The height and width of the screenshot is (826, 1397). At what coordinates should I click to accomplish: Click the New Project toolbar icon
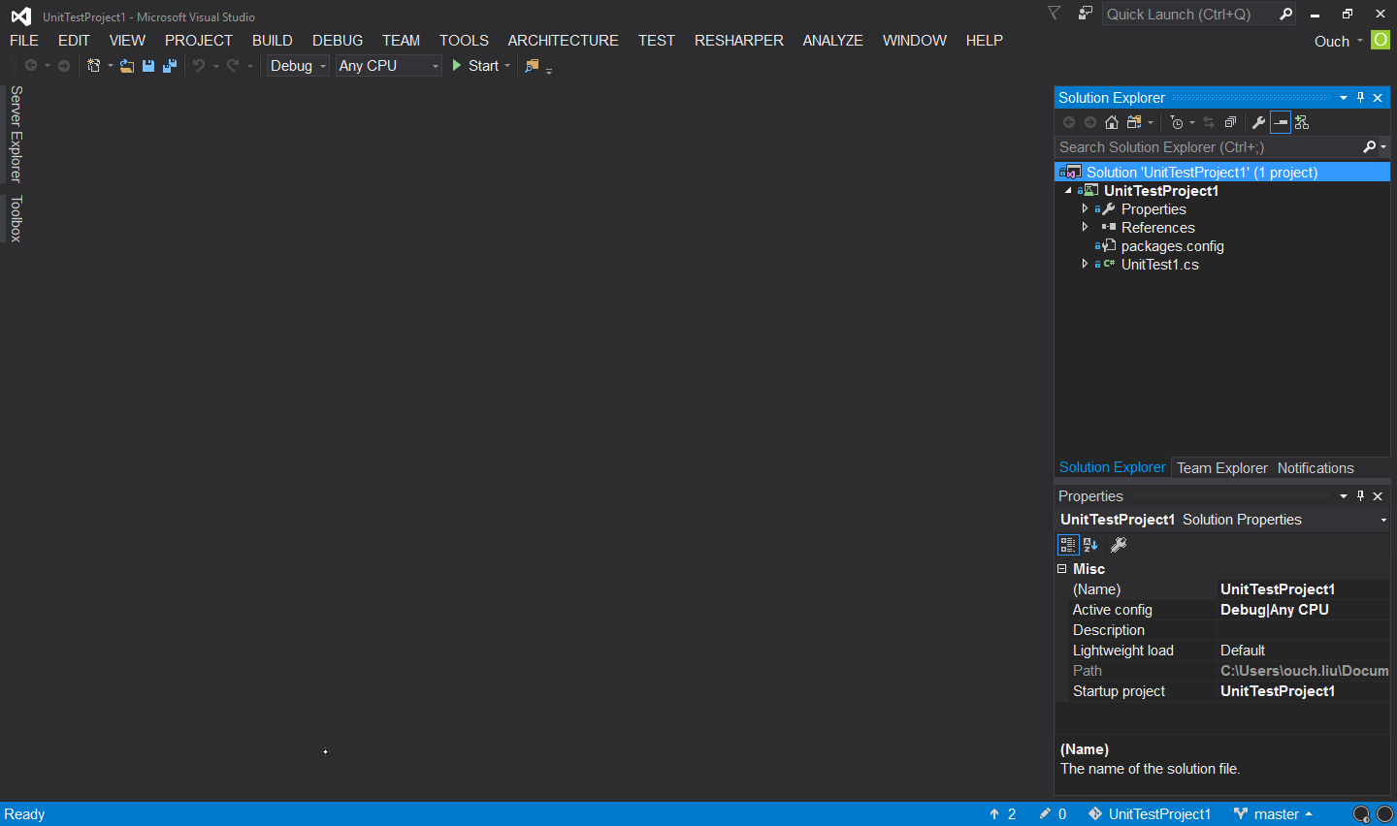pos(94,66)
